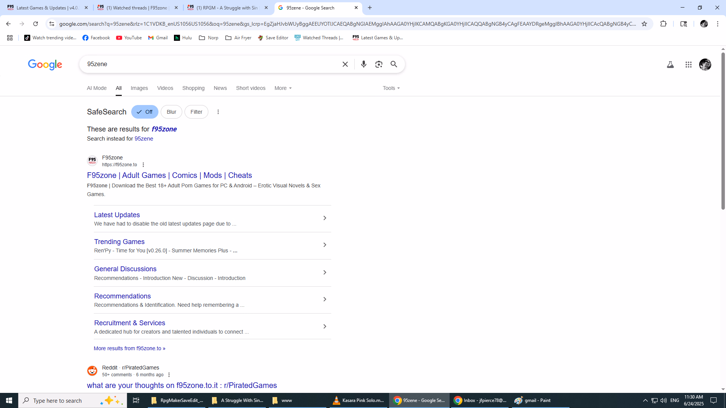Image resolution: width=726 pixels, height=408 pixels.
Task: Switch to Videos results tab
Action: (165, 88)
